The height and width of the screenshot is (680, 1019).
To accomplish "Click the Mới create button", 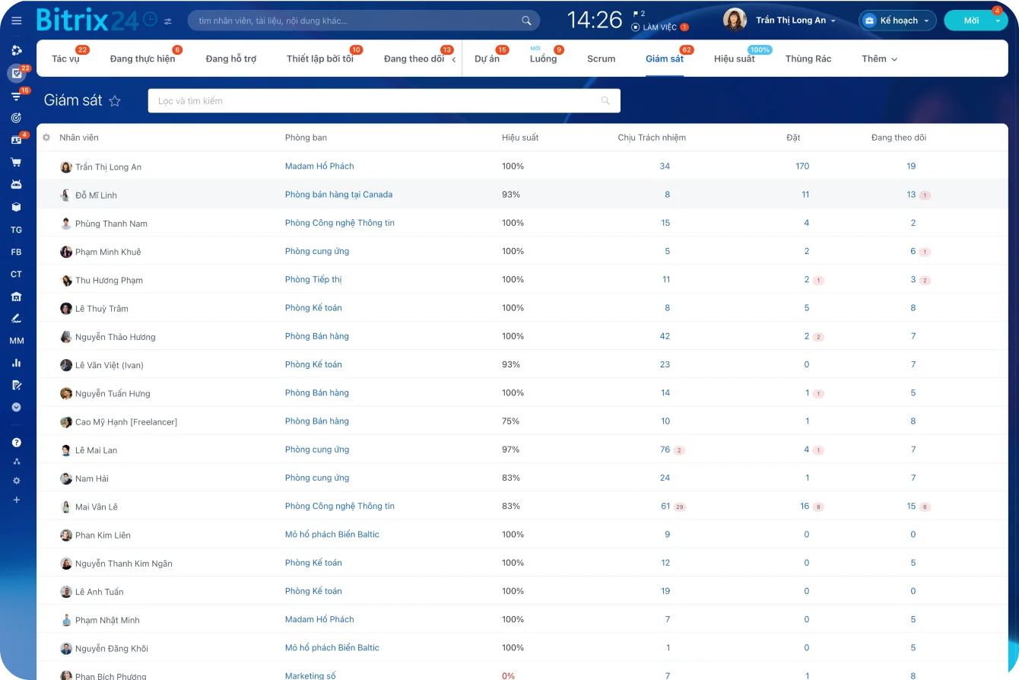I will pyautogui.click(x=971, y=21).
